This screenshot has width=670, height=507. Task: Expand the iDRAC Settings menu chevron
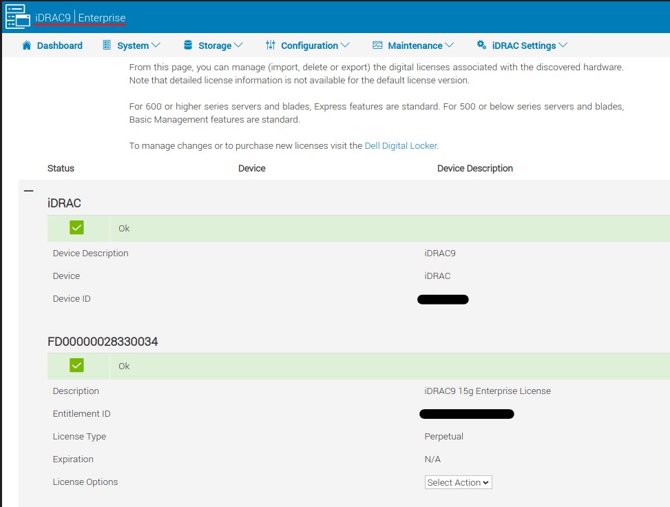(564, 45)
